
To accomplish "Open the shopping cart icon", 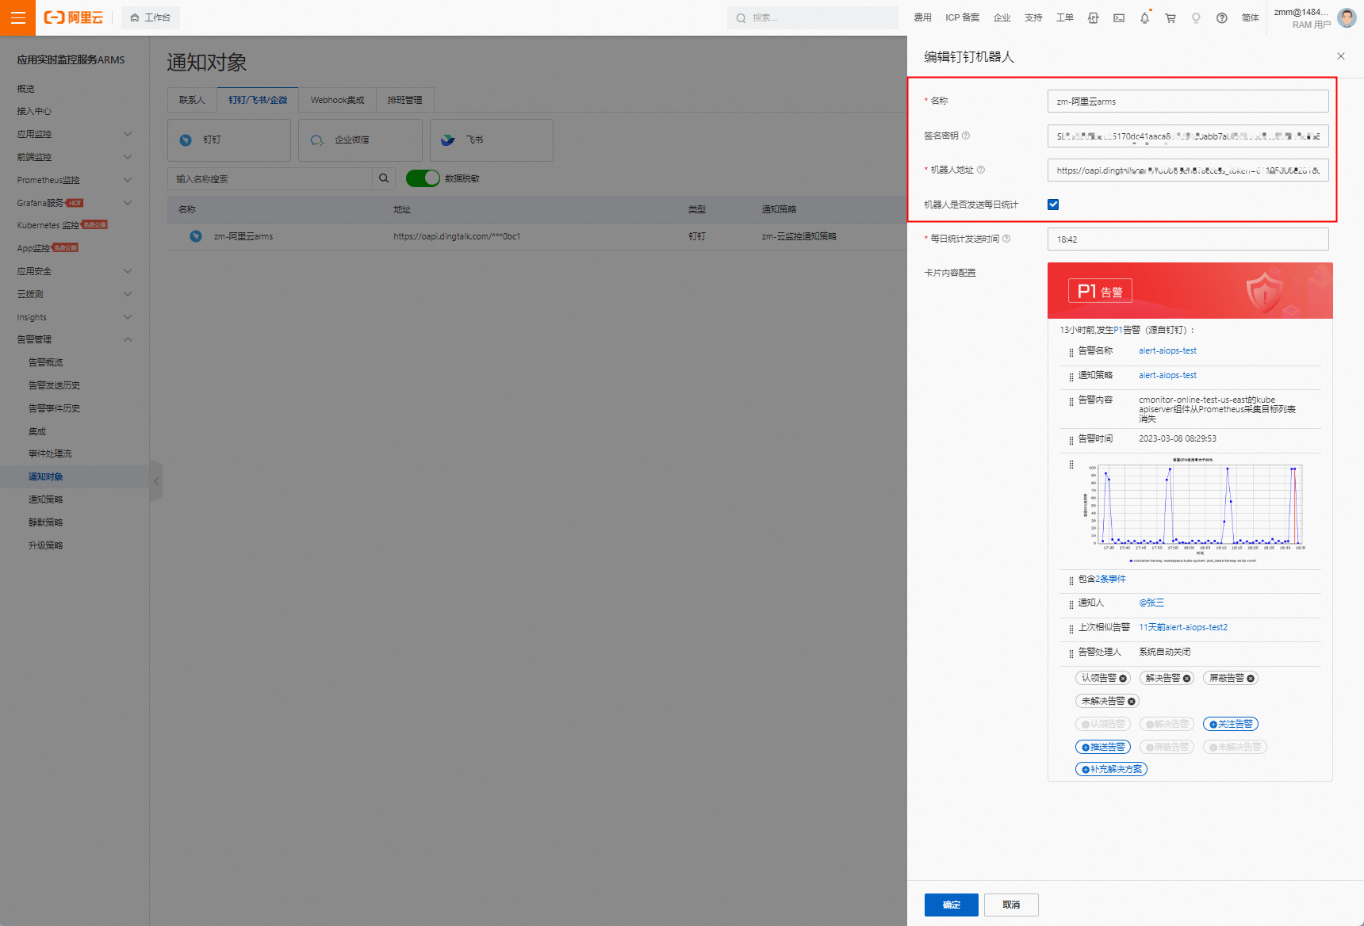I will [x=1171, y=17].
